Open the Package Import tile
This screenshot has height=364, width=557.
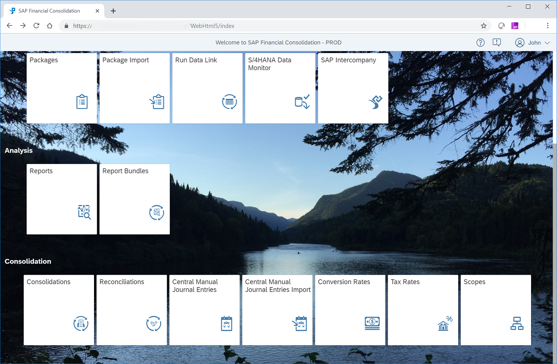pyautogui.click(x=135, y=88)
